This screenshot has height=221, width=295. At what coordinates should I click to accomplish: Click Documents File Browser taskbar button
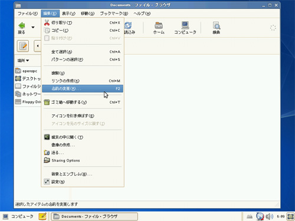(94, 216)
